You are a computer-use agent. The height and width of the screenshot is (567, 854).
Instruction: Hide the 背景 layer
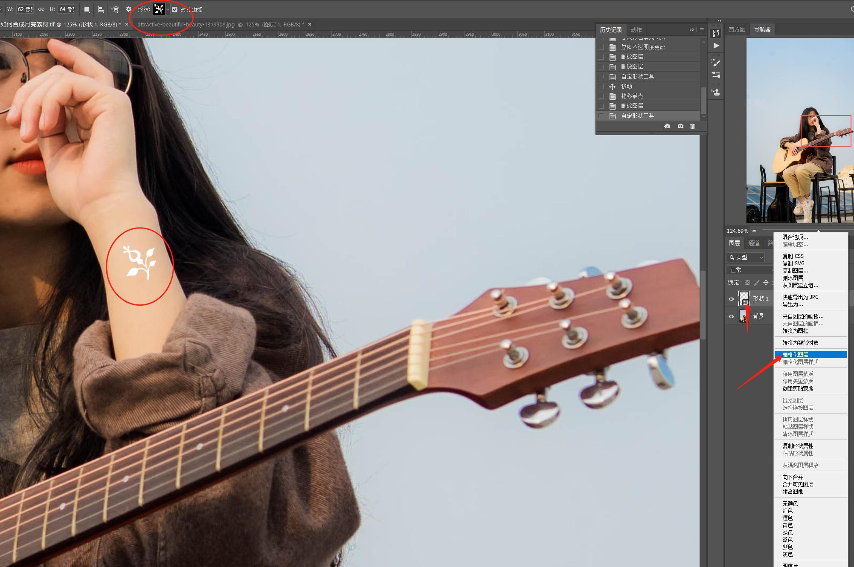point(731,316)
